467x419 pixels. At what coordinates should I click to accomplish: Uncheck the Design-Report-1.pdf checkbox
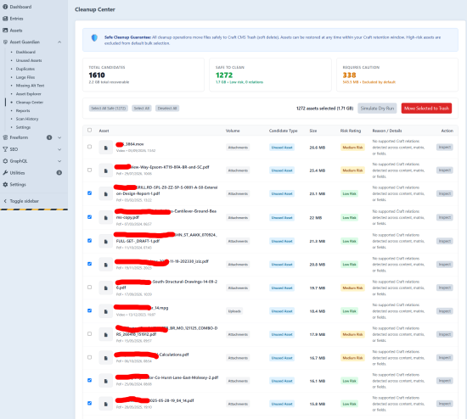pos(90,193)
